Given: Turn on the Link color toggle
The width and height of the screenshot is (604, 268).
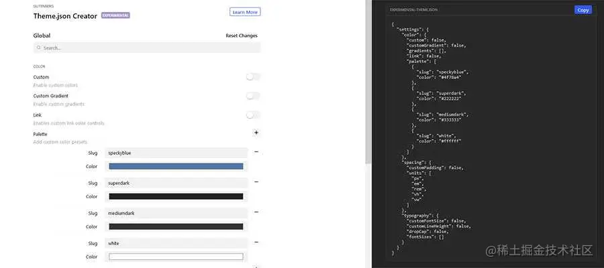Looking at the screenshot, I should [253, 115].
